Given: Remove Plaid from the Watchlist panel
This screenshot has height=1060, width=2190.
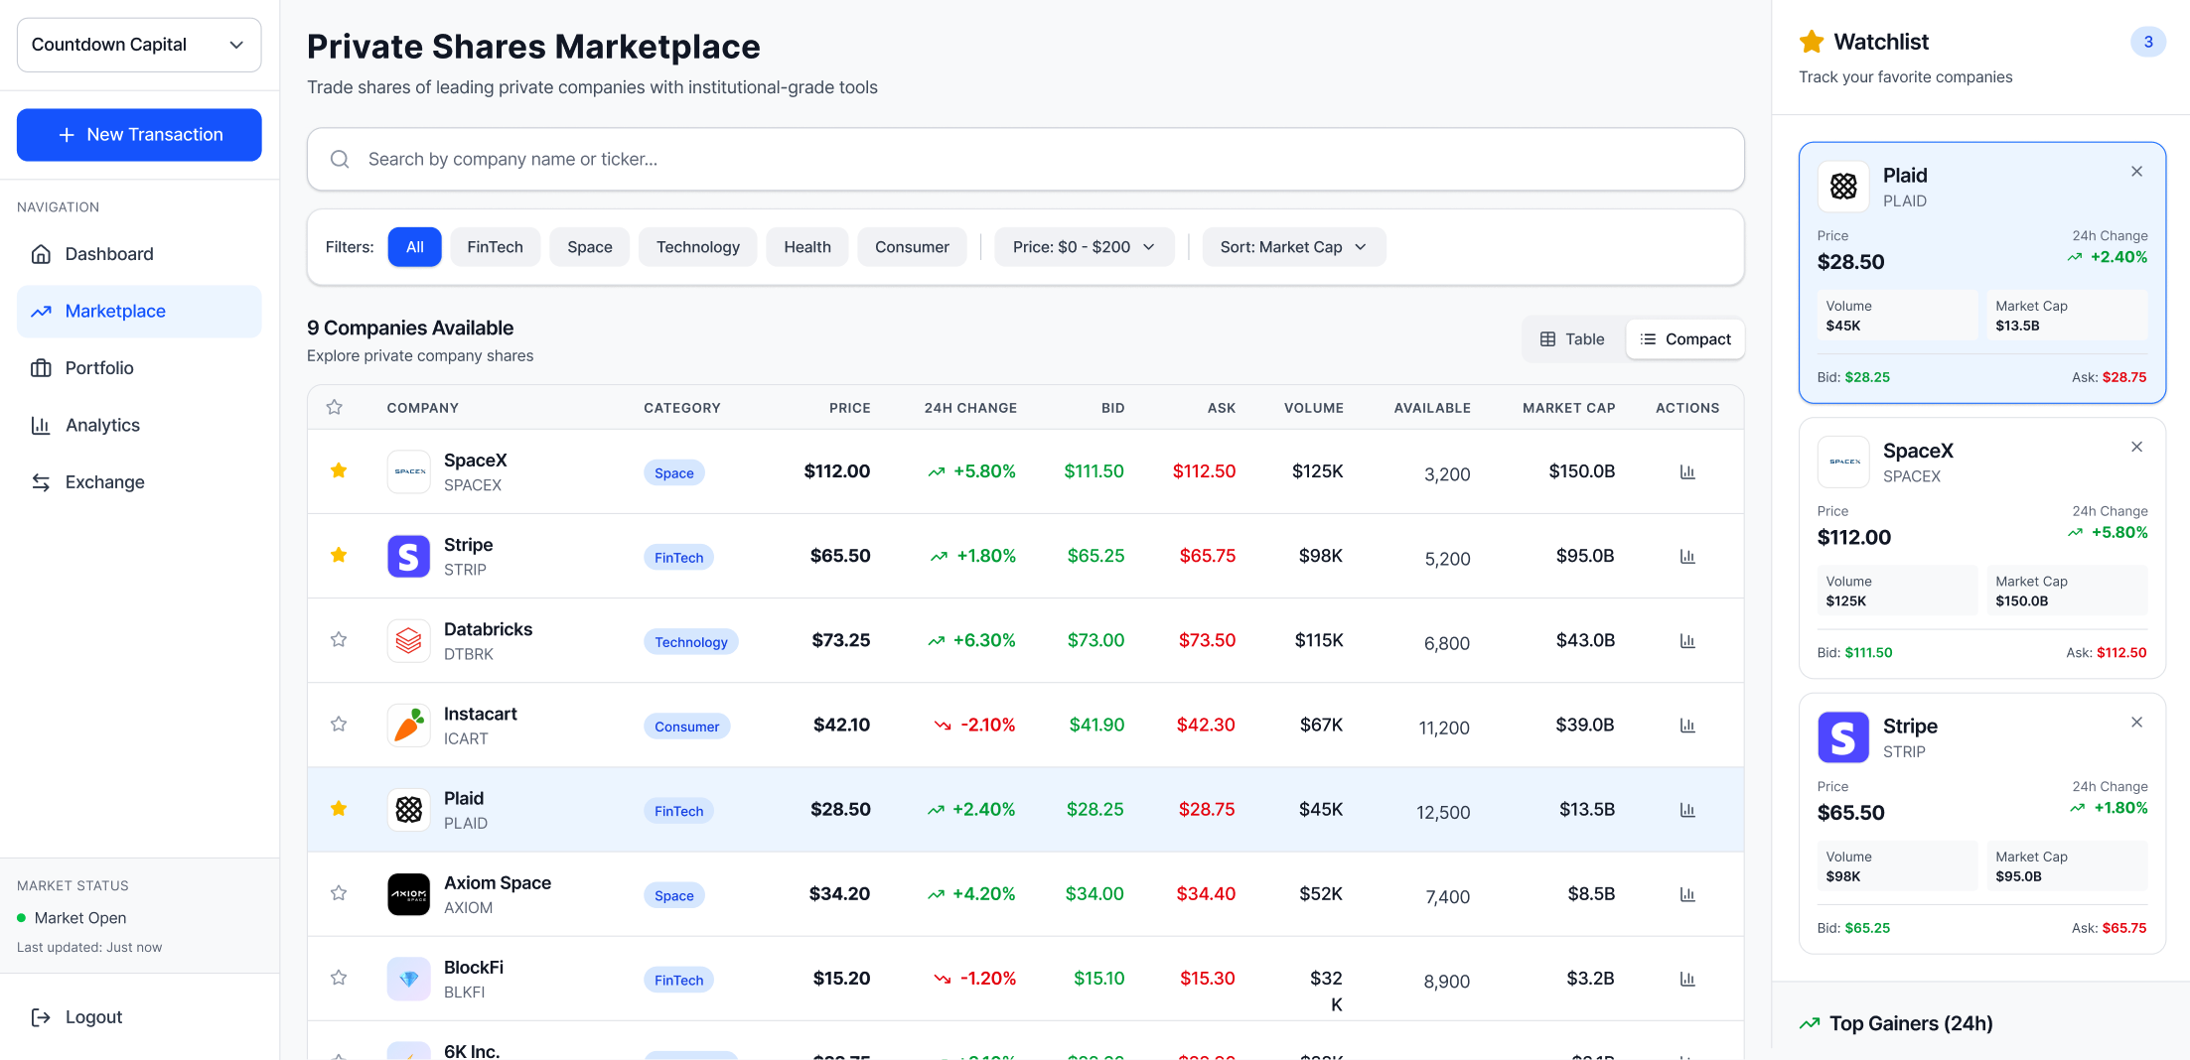Looking at the screenshot, I should (2136, 171).
